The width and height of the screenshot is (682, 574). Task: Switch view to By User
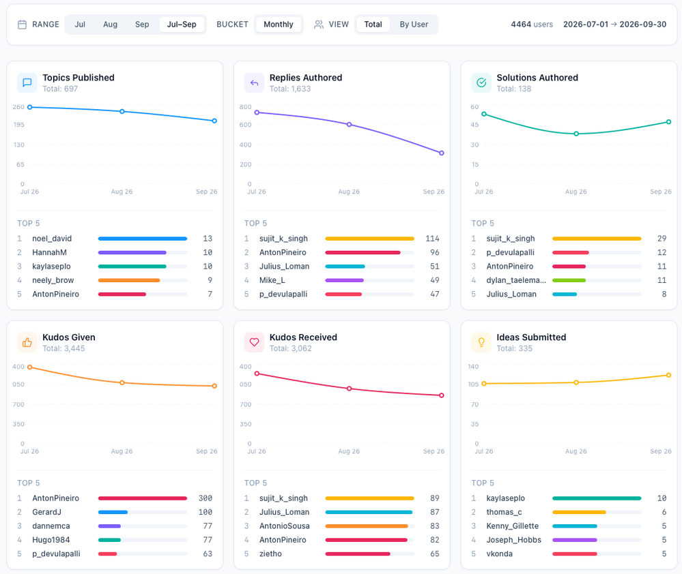click(414, 25)
